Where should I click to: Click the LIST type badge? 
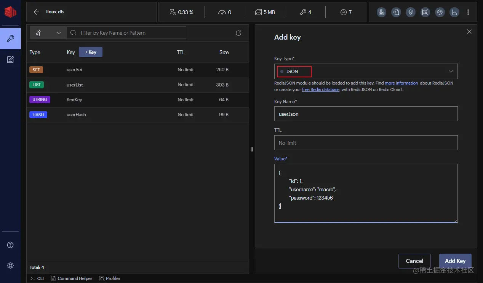37,85
